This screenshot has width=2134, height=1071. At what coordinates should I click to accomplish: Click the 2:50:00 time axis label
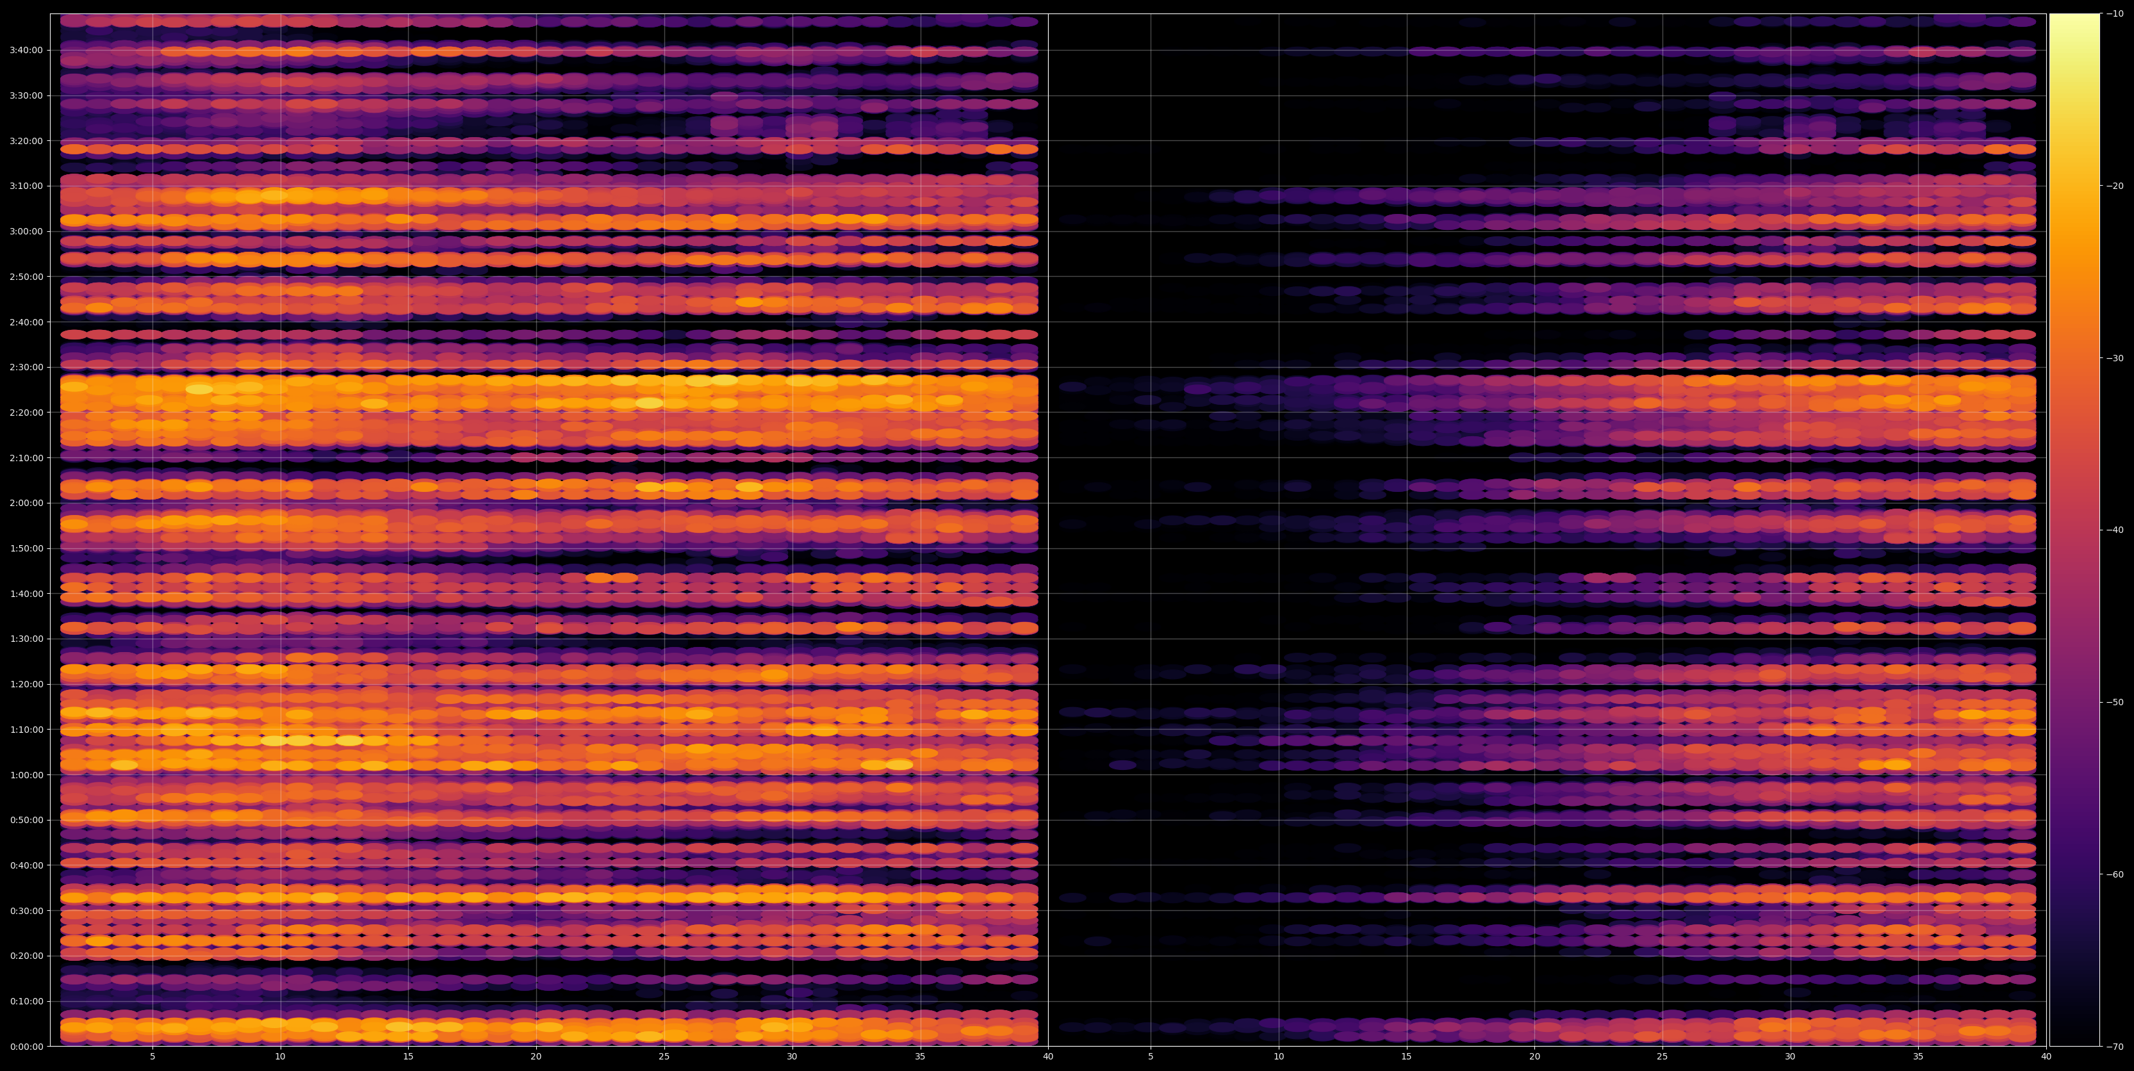click(26, 277)
